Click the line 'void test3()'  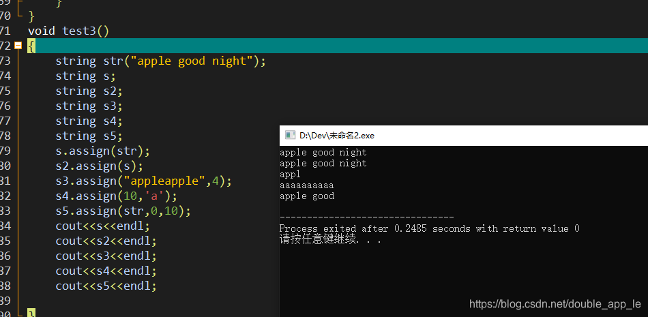tap(69, 31)
